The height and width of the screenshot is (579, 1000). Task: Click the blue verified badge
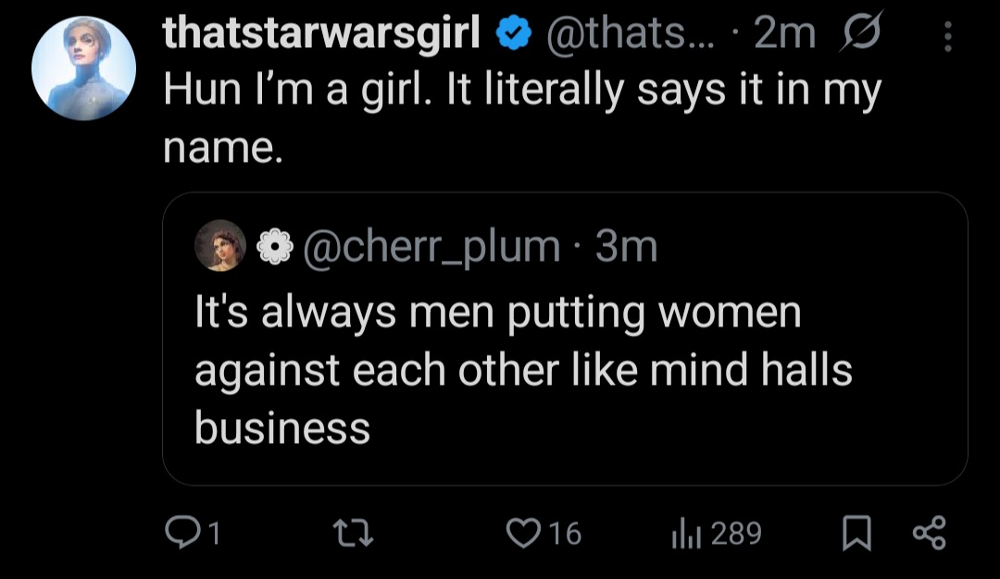point(514,33)
